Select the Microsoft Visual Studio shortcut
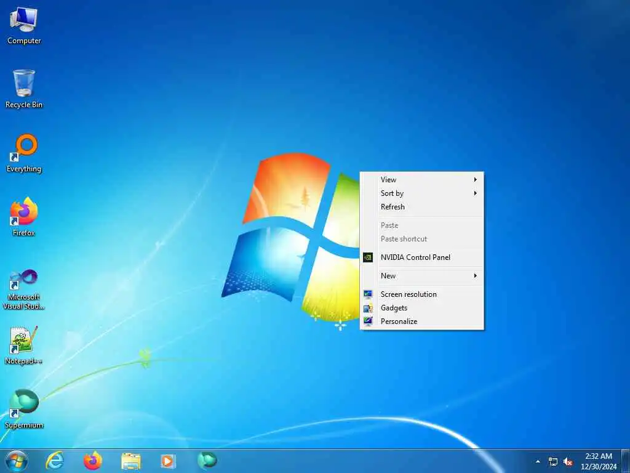630x473 pixels. pos(24,289)
